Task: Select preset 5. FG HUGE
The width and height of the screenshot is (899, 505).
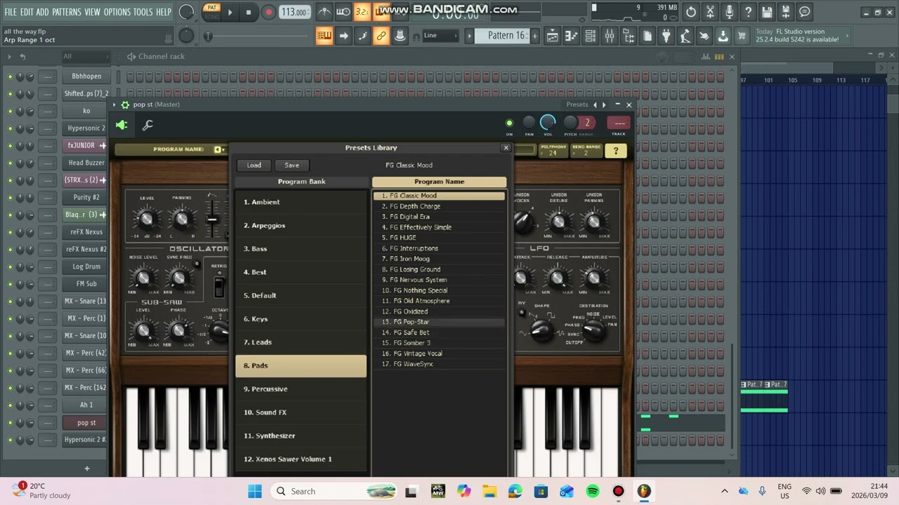Action: pyautogui.click(x=439, y=238)
